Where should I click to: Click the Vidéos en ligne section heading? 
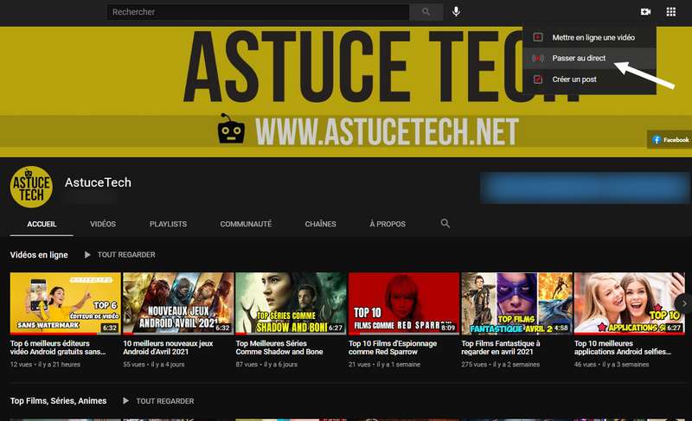coord(39,255)
